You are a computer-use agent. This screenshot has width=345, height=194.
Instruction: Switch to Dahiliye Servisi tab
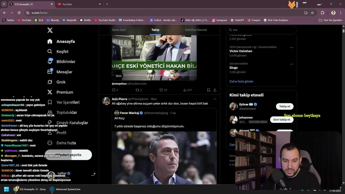tap(196, 30)
